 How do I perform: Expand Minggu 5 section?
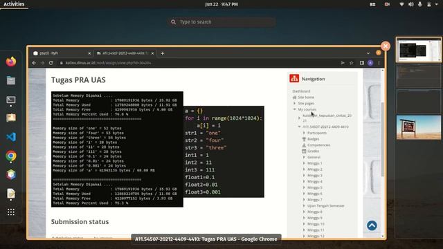point(304,187)
